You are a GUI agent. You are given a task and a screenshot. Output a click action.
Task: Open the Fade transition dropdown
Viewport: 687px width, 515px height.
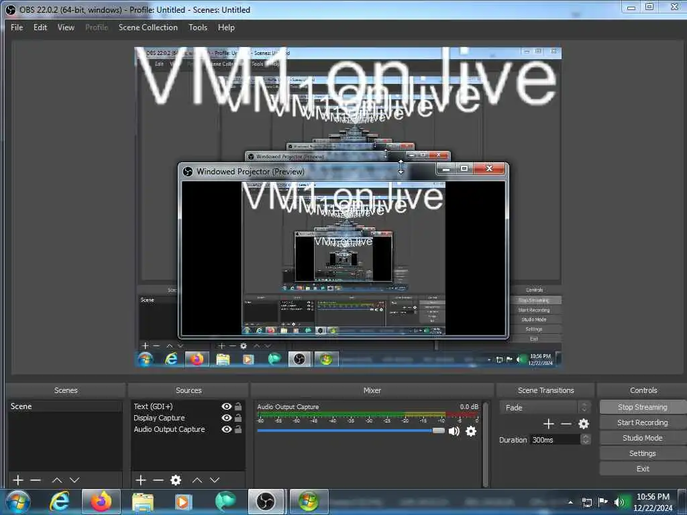[545, 408]
